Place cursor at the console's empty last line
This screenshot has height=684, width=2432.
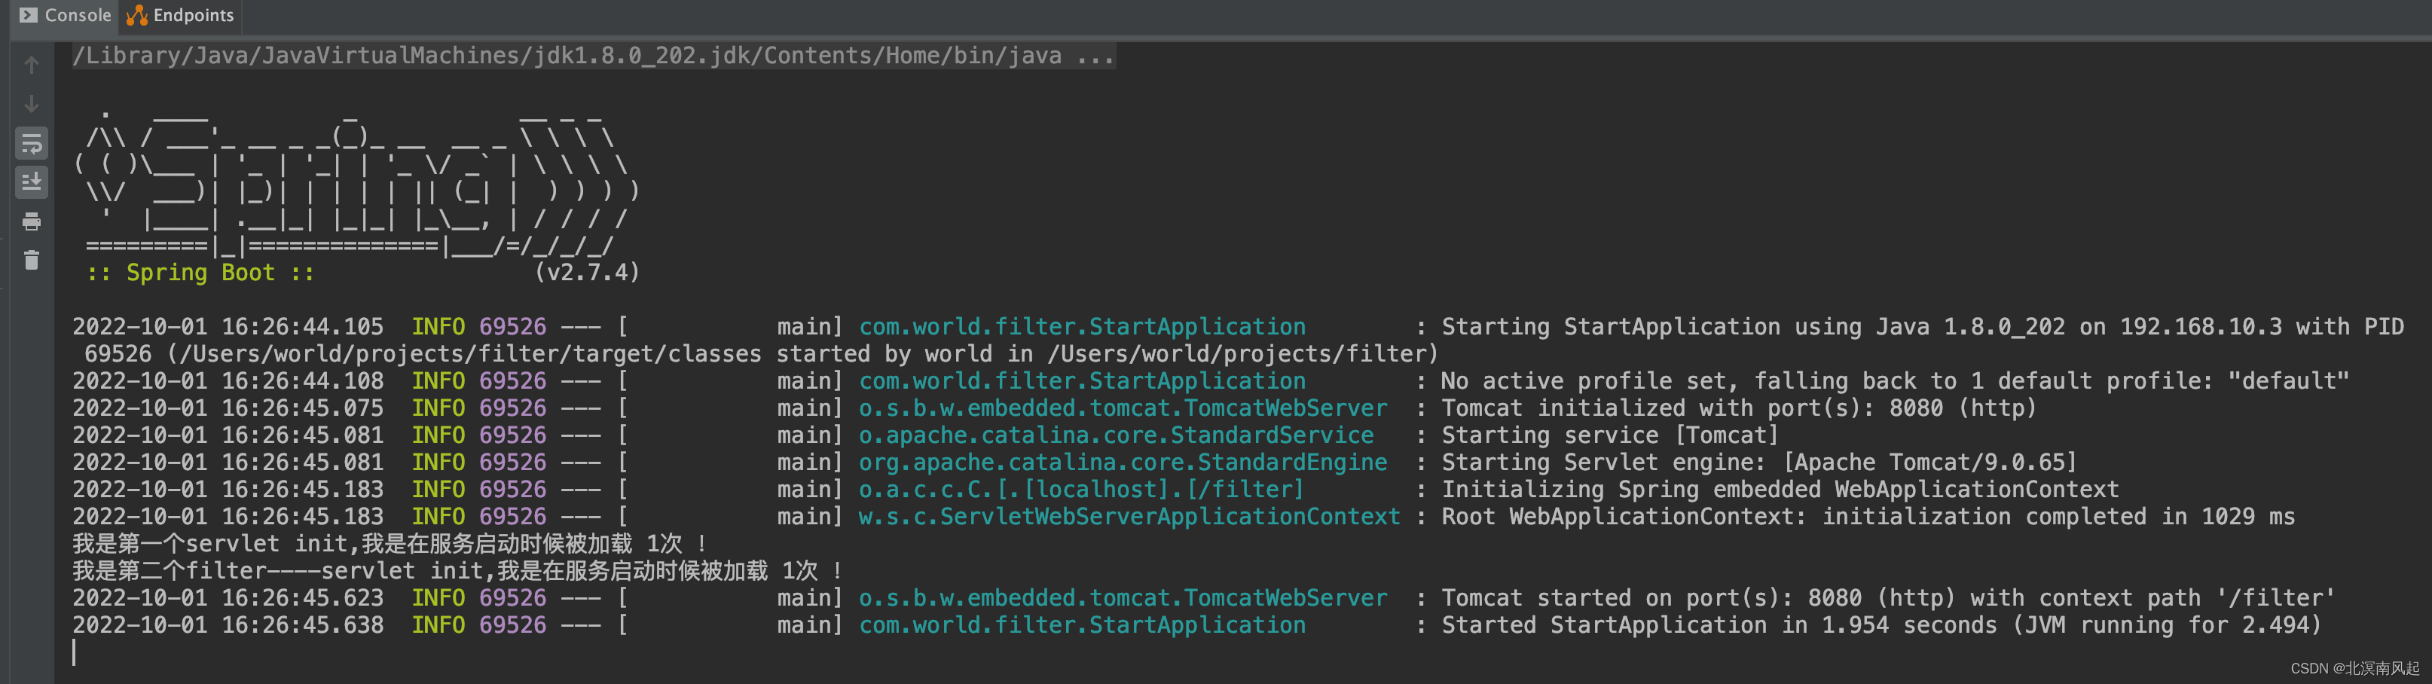tap(75, 653)
